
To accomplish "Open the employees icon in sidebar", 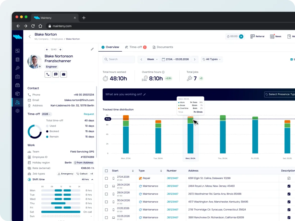I will pyautogui.click(x=18, y=102).
